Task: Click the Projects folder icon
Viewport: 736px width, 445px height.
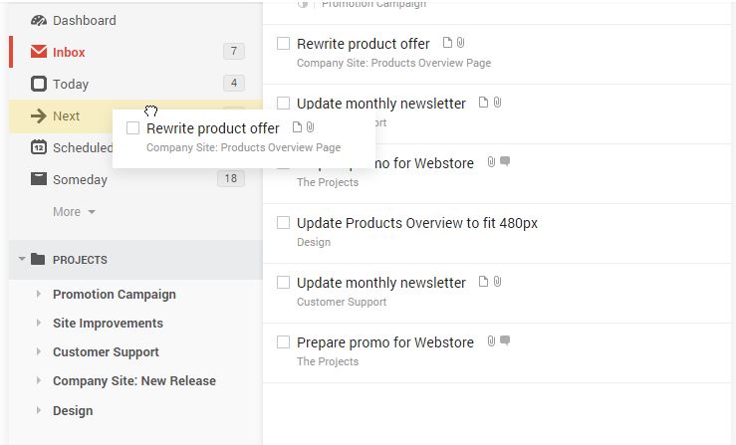Action: pos(38,259)
